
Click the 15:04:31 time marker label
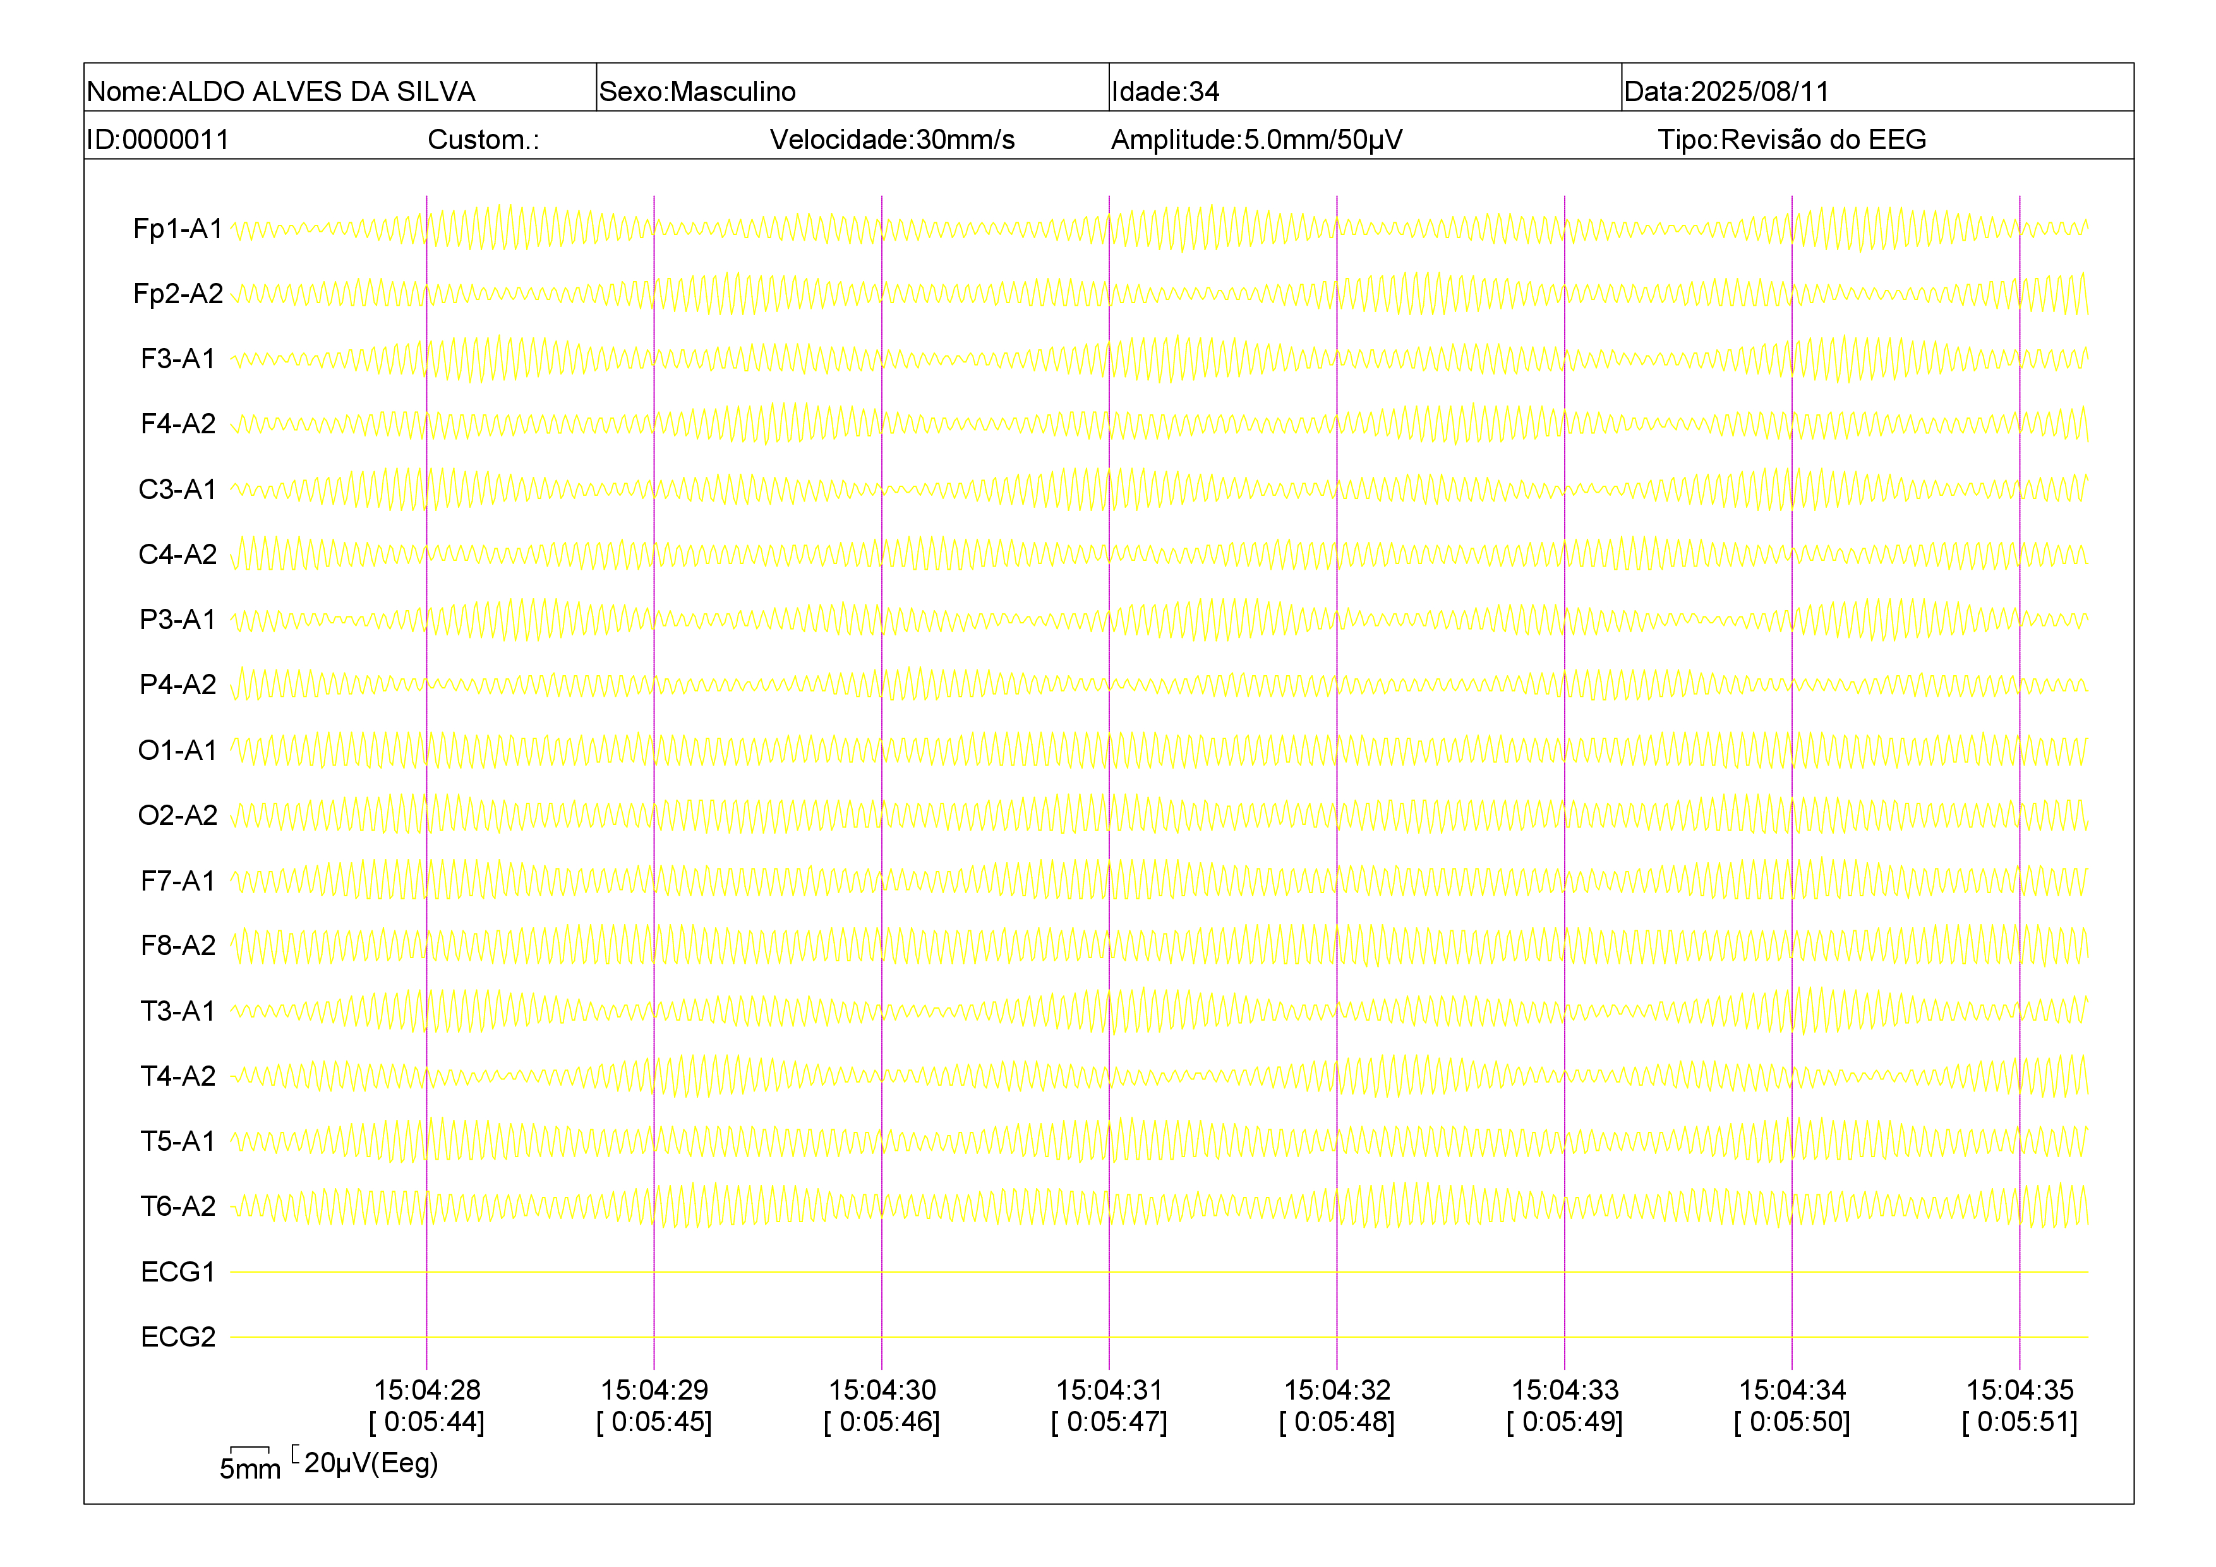point(1109,1390)
